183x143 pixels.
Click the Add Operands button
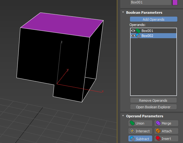(153, 19)
